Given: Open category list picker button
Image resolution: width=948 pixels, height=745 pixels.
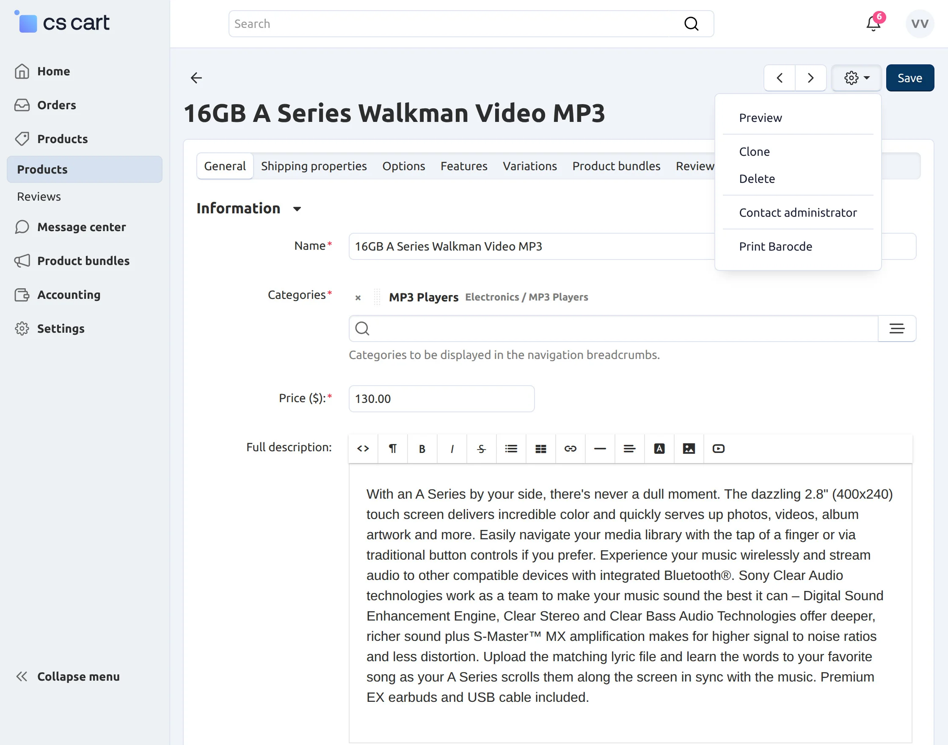Looking at the screenshot, I should pos(896,328).
